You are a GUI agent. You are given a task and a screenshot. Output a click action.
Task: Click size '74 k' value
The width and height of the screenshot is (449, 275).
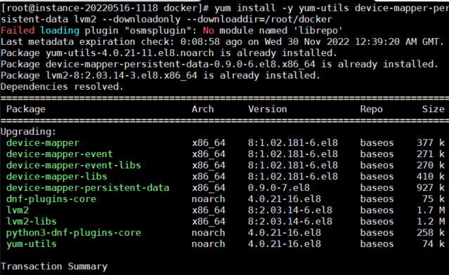tap(434, 244)
